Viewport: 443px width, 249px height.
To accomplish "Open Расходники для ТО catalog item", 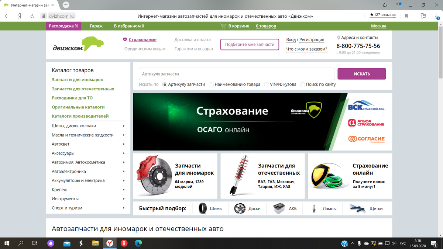I will pyautogui.click(x=72, y=98).
